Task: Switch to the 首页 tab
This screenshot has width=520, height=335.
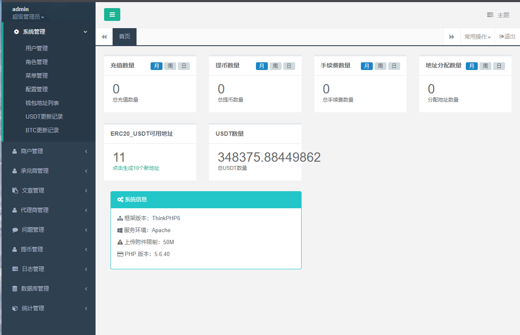Action: click(x=124, y=36)
